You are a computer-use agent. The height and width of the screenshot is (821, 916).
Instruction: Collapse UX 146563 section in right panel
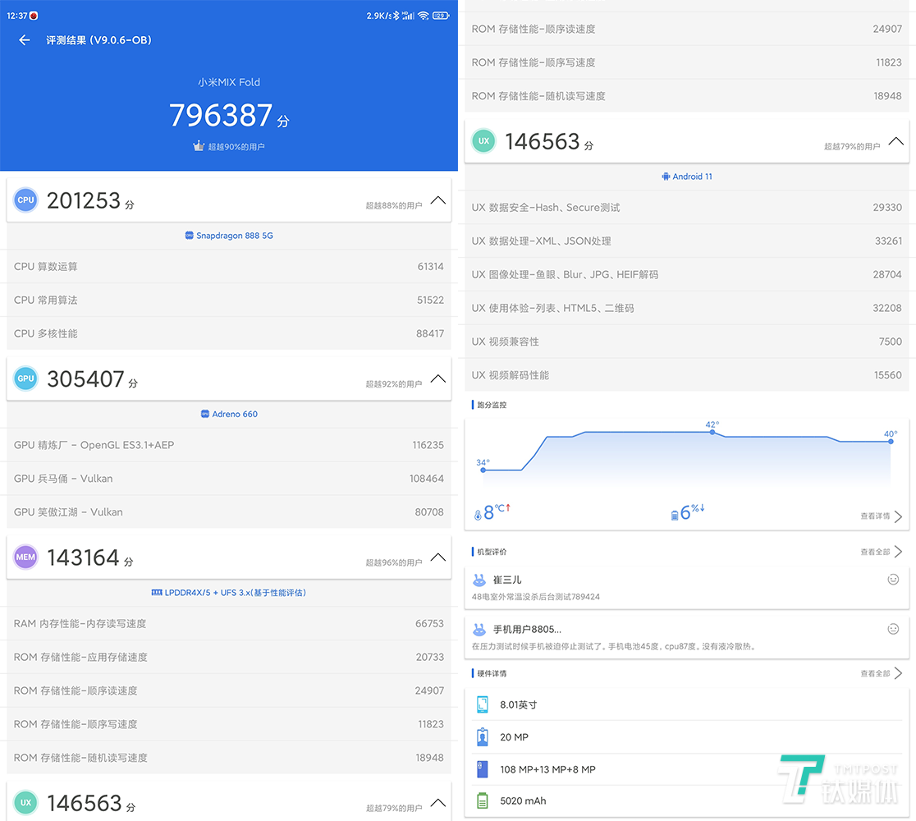pos(895,141)
